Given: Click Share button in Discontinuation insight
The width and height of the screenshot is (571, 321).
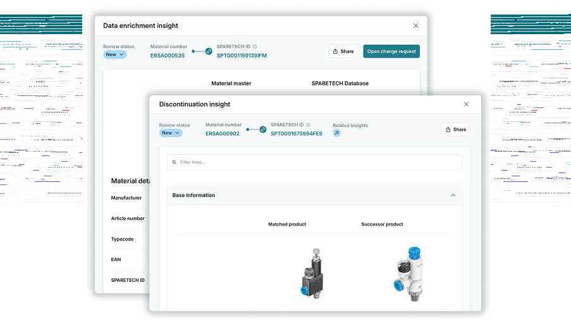Looking at the screenshot, I should point(455,130).
